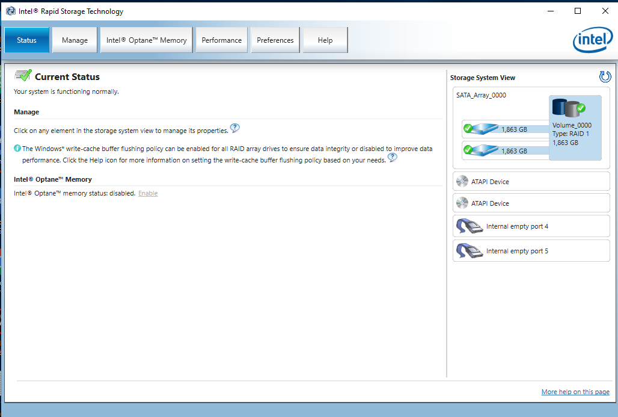Select the RAID volume icon for Volume_0000
Viewport: 618px width, 417px height.
point(568,108)
